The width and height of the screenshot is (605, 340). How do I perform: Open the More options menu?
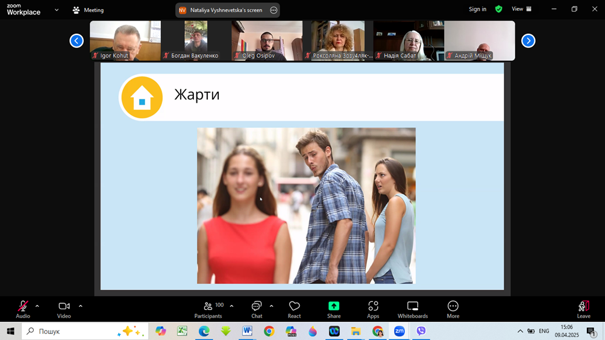(453, 309)
